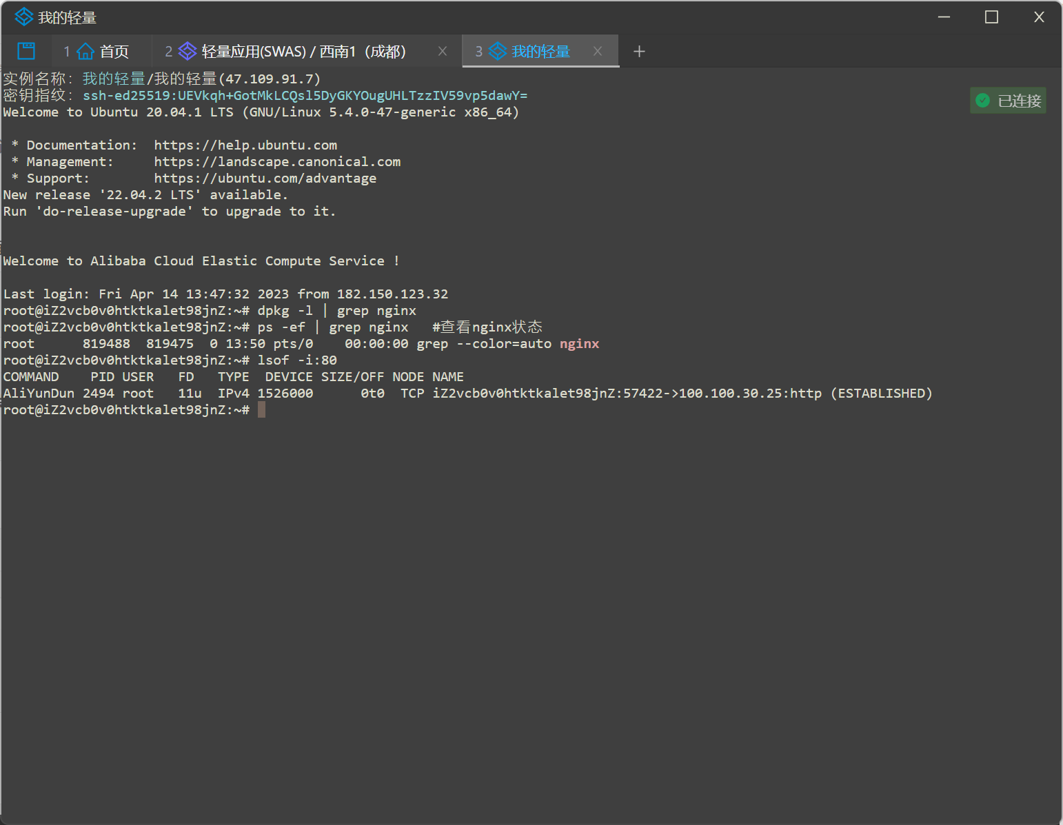
Task: Click the home icon on tab 1
Action: [x=85, y=52]
